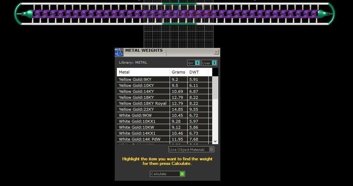
Task: Select the White Gold:14KX1 row
Action: [x=164, y=133]
